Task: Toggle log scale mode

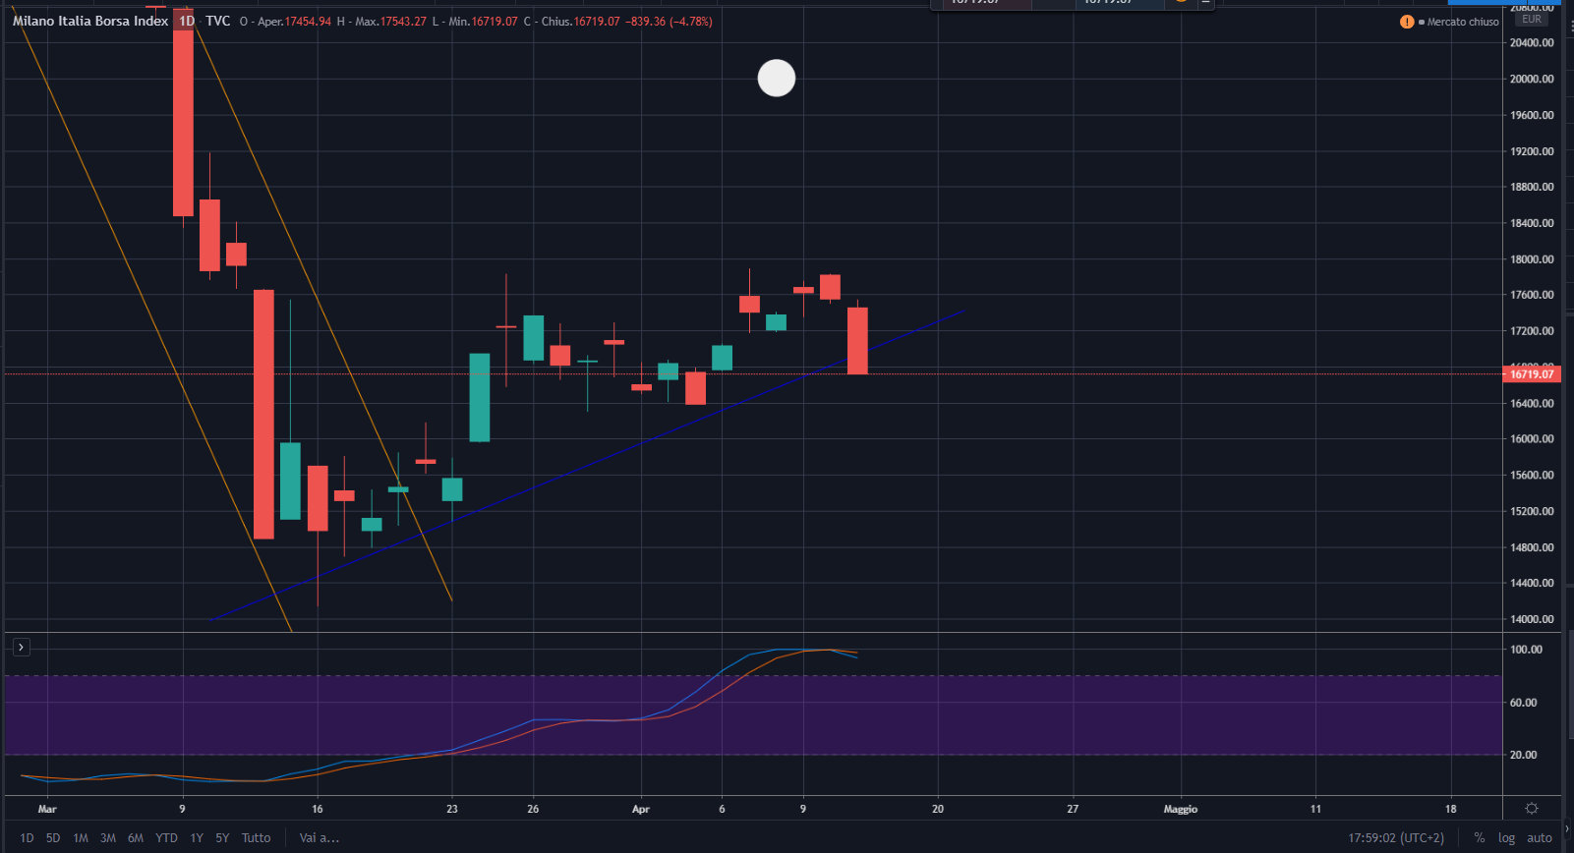Action: tap(1506, 838)
